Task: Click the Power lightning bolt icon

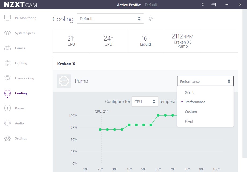Action: (8, 108)
